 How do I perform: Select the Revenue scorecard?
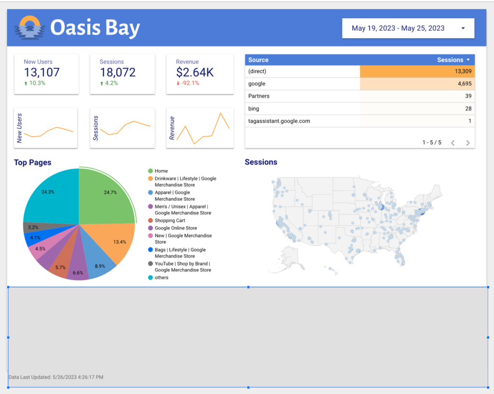200,73
